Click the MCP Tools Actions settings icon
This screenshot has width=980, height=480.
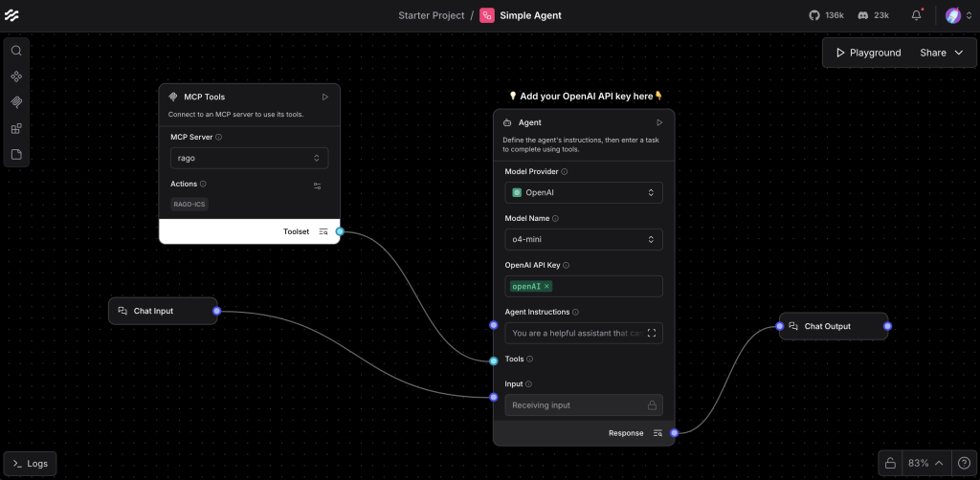[x=318, y=185]
